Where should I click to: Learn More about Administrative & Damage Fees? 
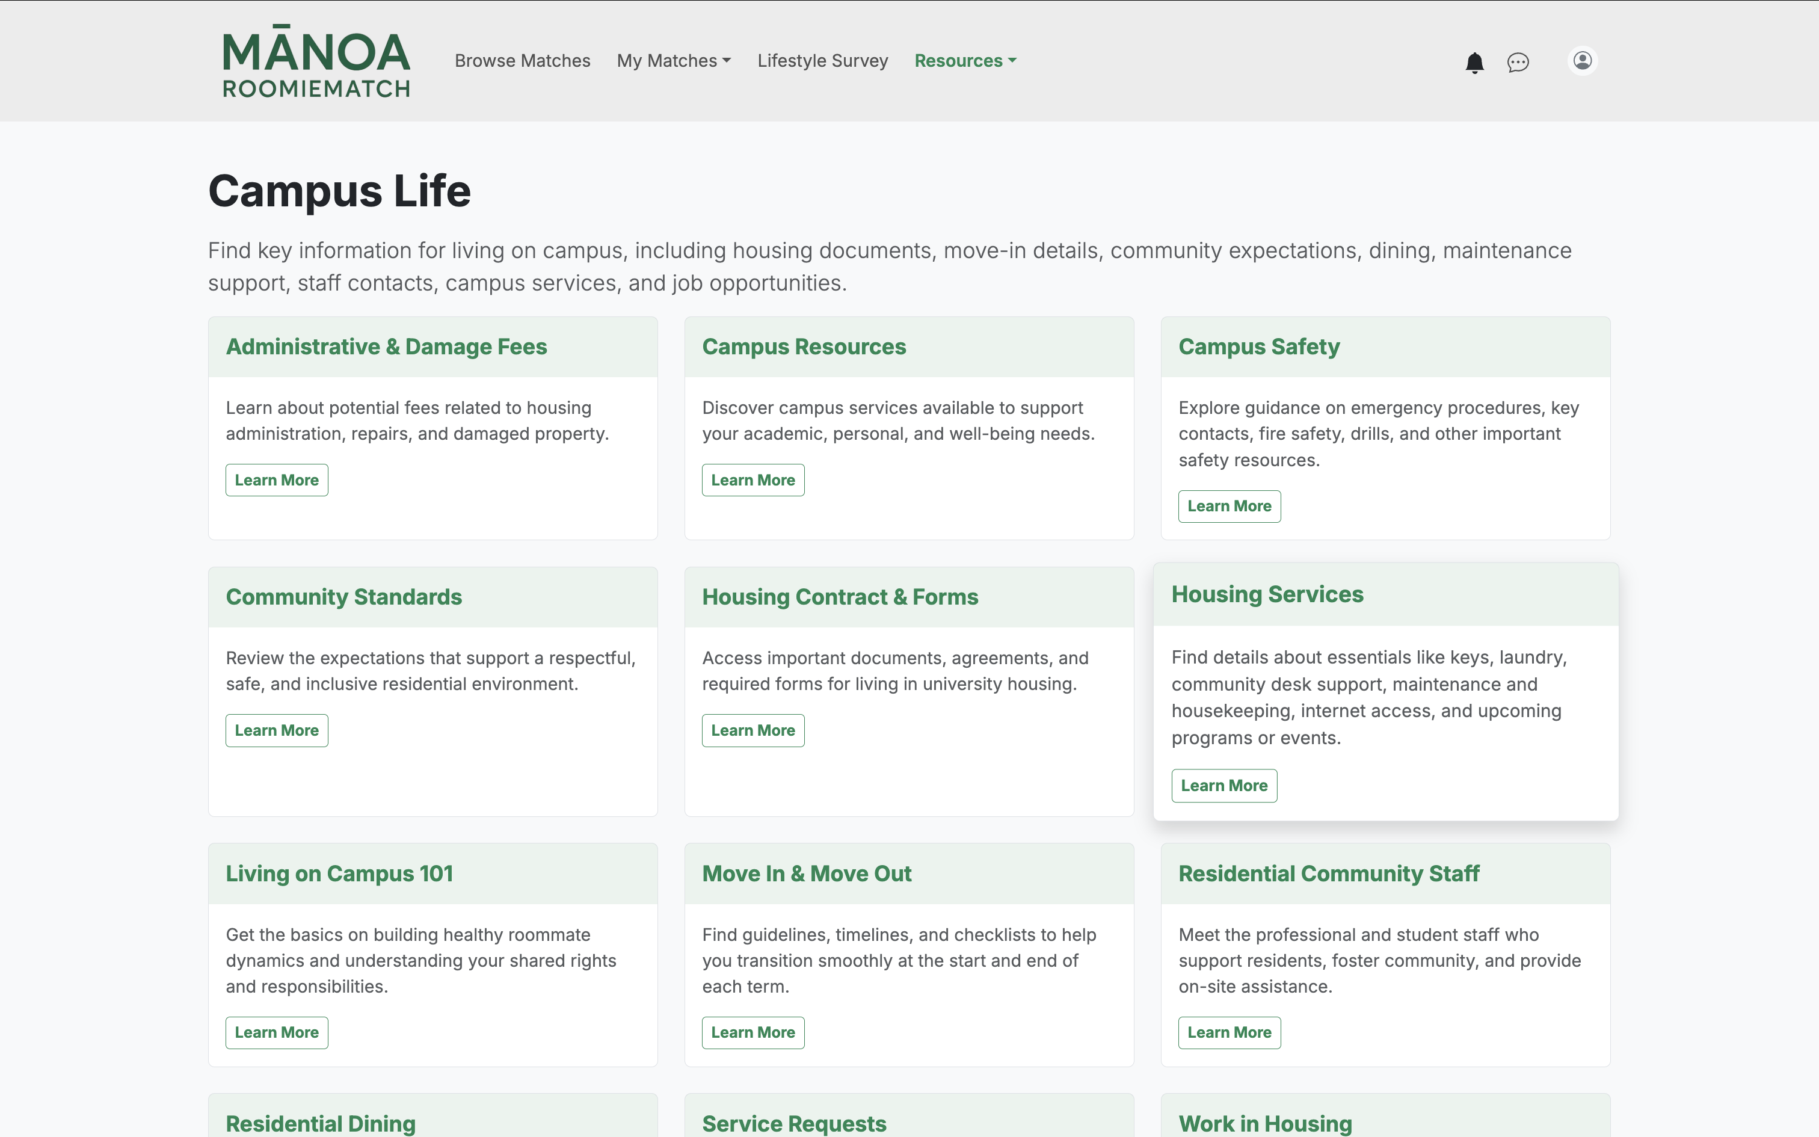point(277,480)
